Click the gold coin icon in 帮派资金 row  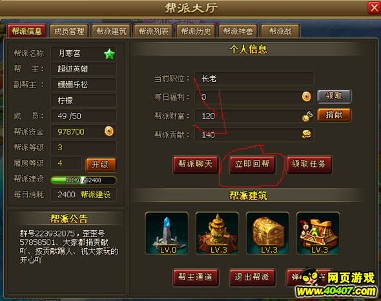(x=109, y=131)
